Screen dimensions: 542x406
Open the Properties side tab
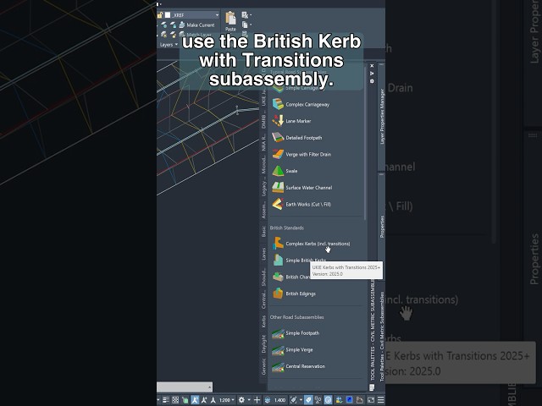click(382, 227)
